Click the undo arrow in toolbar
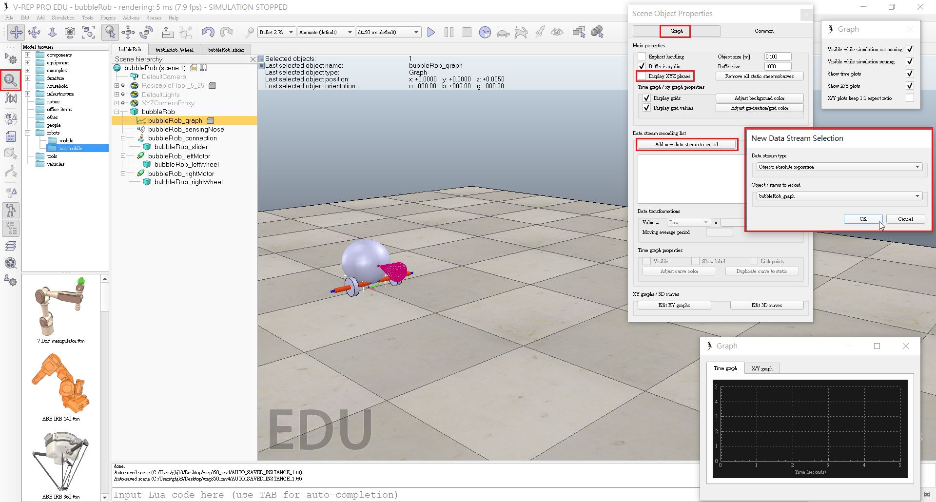Image resolution: width=936 pixels, height=502 pixels. coord(208,32)
